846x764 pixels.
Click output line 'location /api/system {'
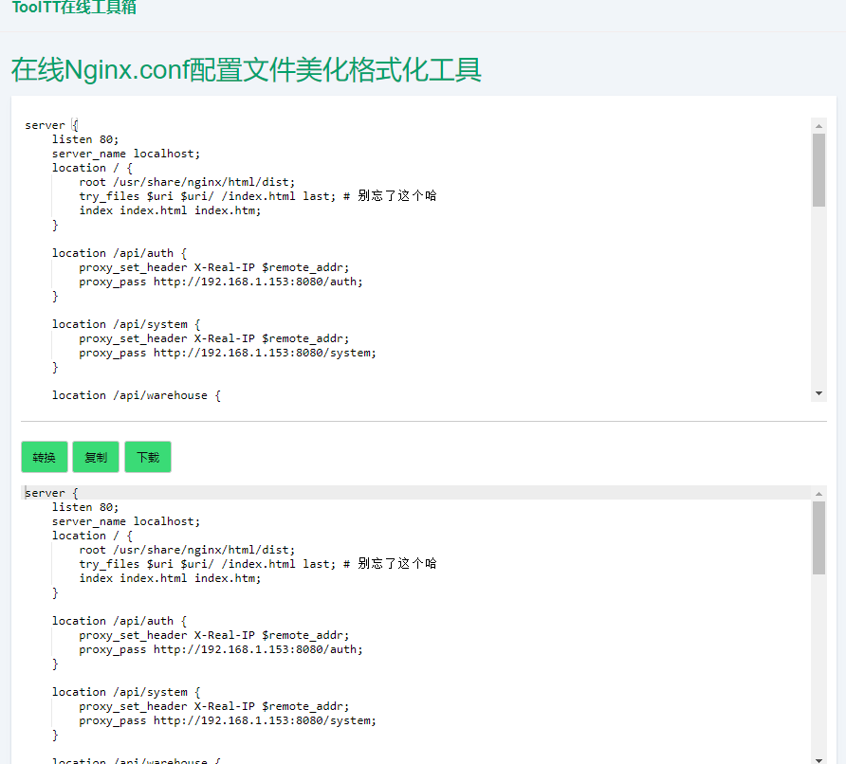point(126,692)
